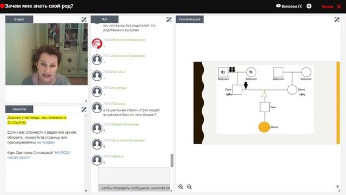Click the Мария Елисеева sender name

pos(125,124)
